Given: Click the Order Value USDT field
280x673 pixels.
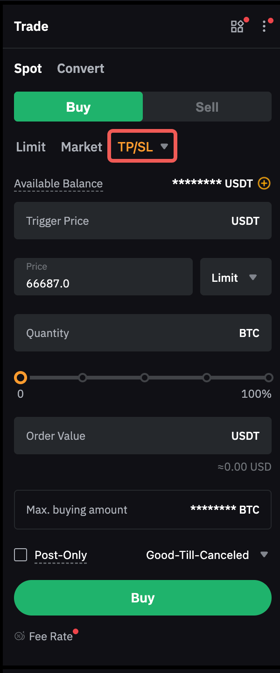Looking at the screenshot, I should 126,436.
